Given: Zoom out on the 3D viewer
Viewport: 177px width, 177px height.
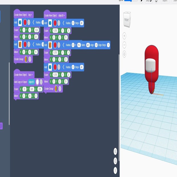Looking at the screenshot, I should click(x=124, y=45).
